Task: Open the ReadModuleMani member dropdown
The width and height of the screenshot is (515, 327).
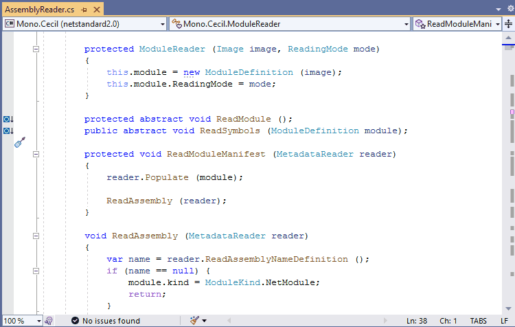Action: click(457, 24)
